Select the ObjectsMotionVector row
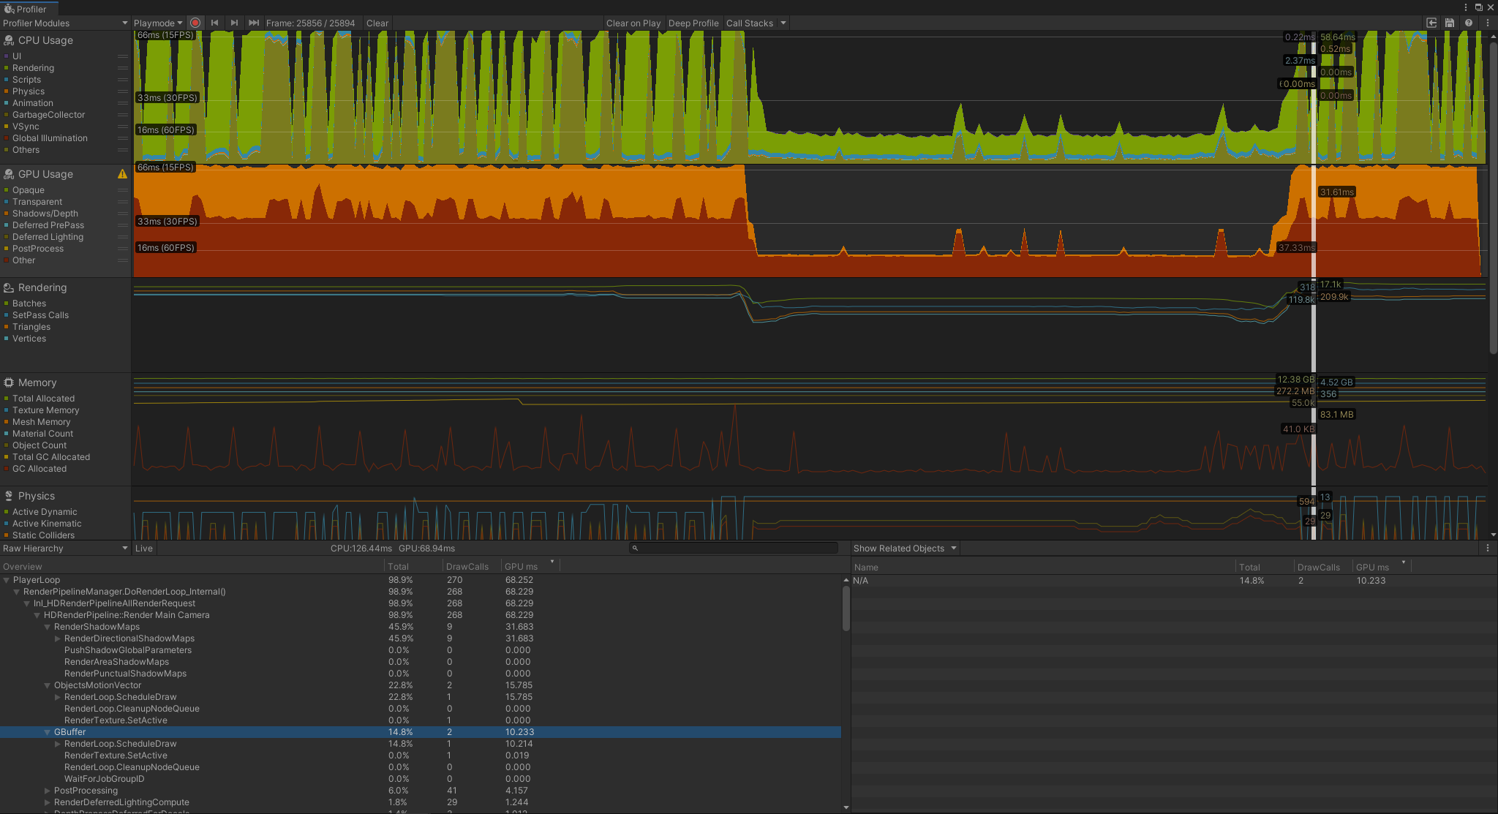The height and width of the screenshot is (814, 1498). click(421, 685)
